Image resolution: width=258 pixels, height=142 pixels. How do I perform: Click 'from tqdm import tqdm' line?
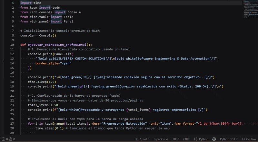(40, 7)
